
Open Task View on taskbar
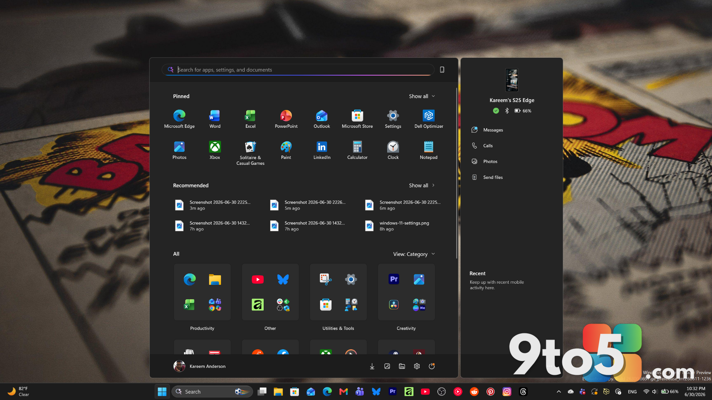(x=262, y=391)
